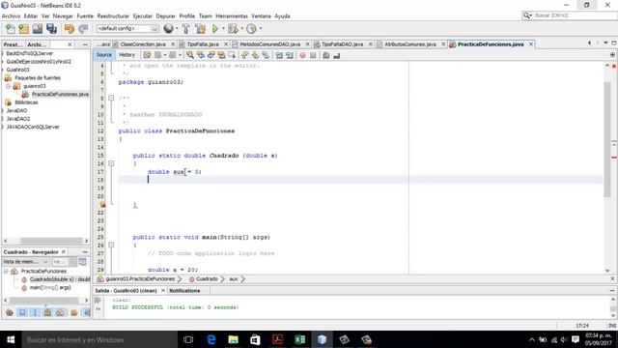Open the Vista de miembros dropdown
618x348 pixels.
26,262
